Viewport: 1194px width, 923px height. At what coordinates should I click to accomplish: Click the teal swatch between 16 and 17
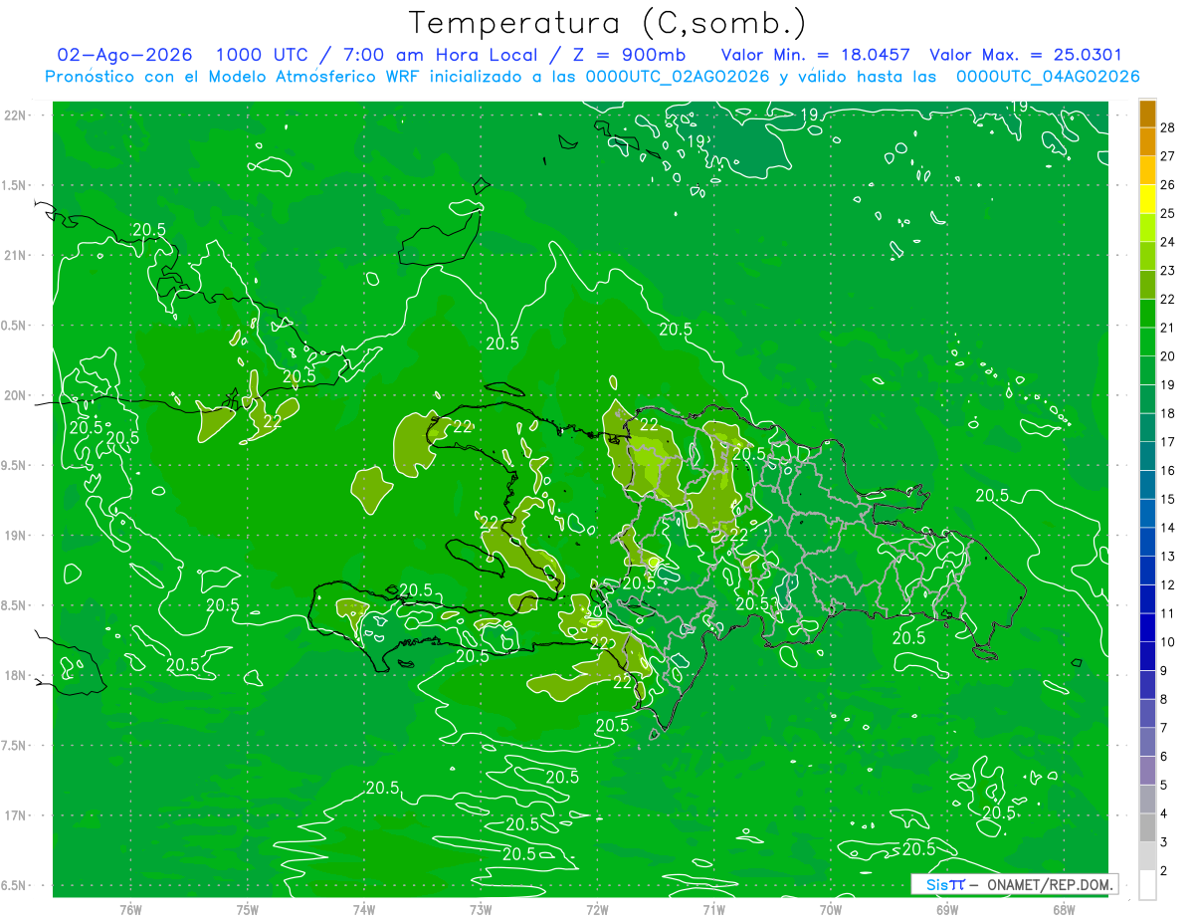tap(1147, 457)
